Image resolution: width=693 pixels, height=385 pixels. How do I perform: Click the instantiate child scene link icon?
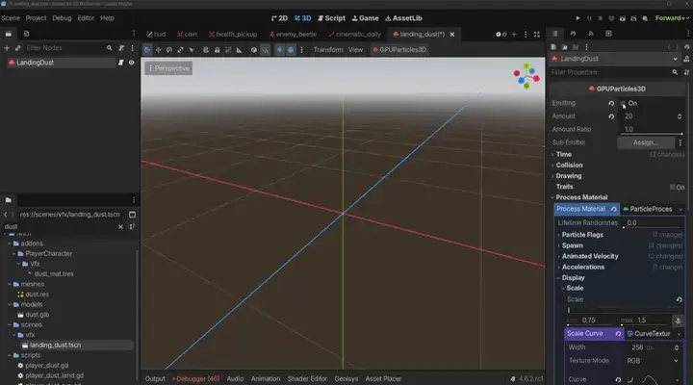(x=17, y=48)
